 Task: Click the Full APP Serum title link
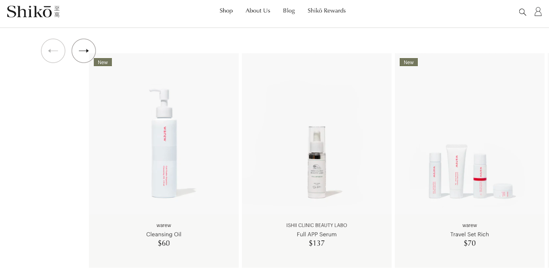coord(317,234)
